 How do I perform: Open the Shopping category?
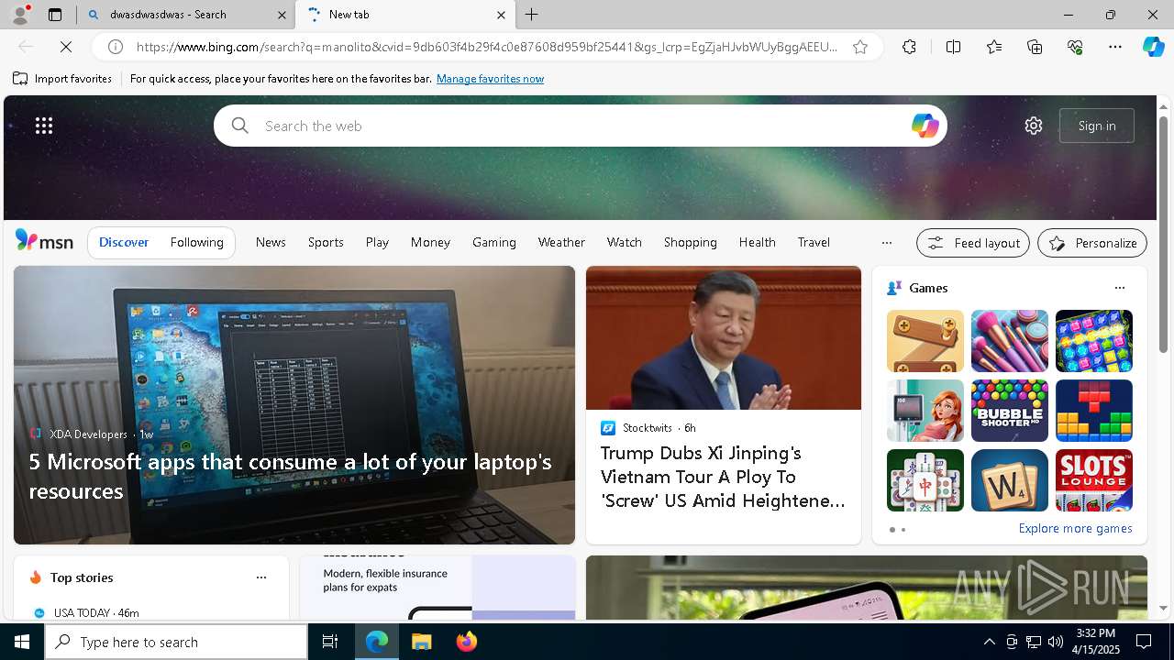point(691,242)
